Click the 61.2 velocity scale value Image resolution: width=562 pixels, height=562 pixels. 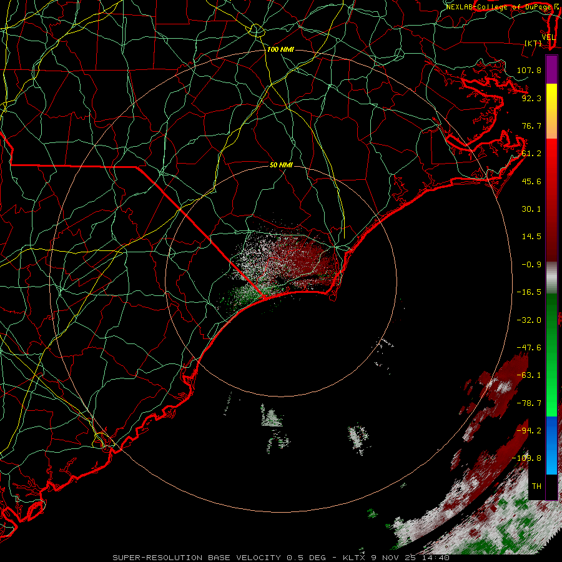(531, 154)
